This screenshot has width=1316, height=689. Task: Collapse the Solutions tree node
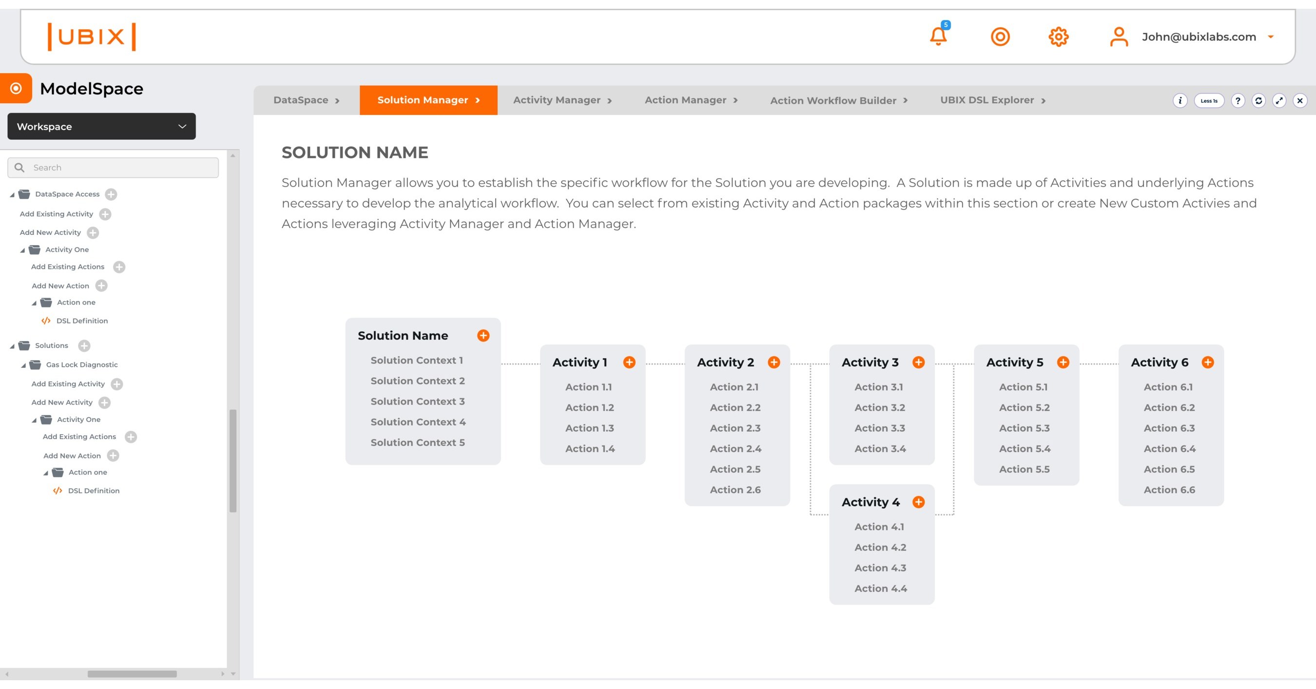[x=11, y=345]
